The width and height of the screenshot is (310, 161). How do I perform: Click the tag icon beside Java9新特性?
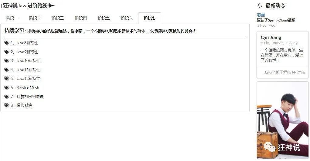click(x=7, y=52)
